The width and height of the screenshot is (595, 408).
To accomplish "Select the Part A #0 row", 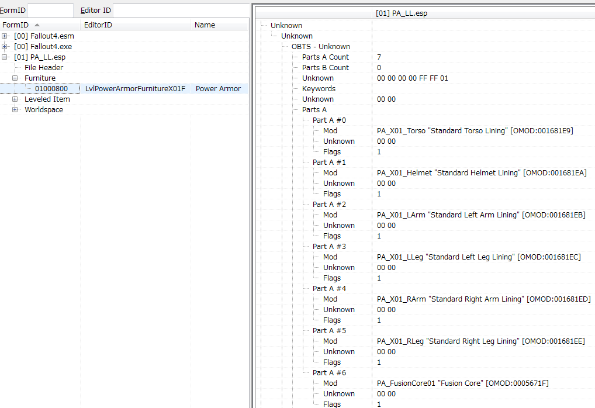I will point(329,120).
